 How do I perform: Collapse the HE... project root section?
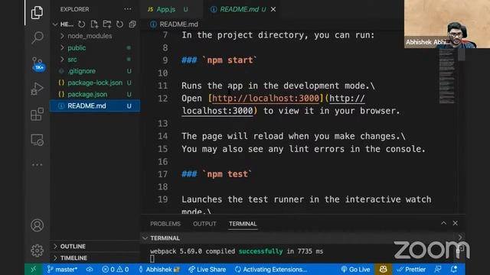(63, 24)
